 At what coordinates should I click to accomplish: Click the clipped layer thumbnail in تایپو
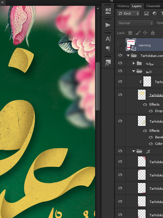147,81
